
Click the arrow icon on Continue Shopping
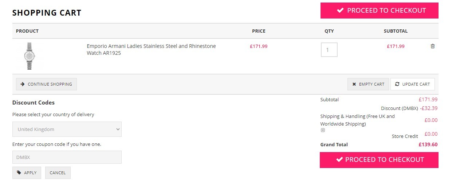point(23,84)
